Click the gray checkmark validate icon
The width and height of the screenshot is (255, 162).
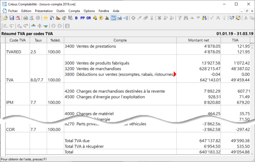[x=212, y=18]
